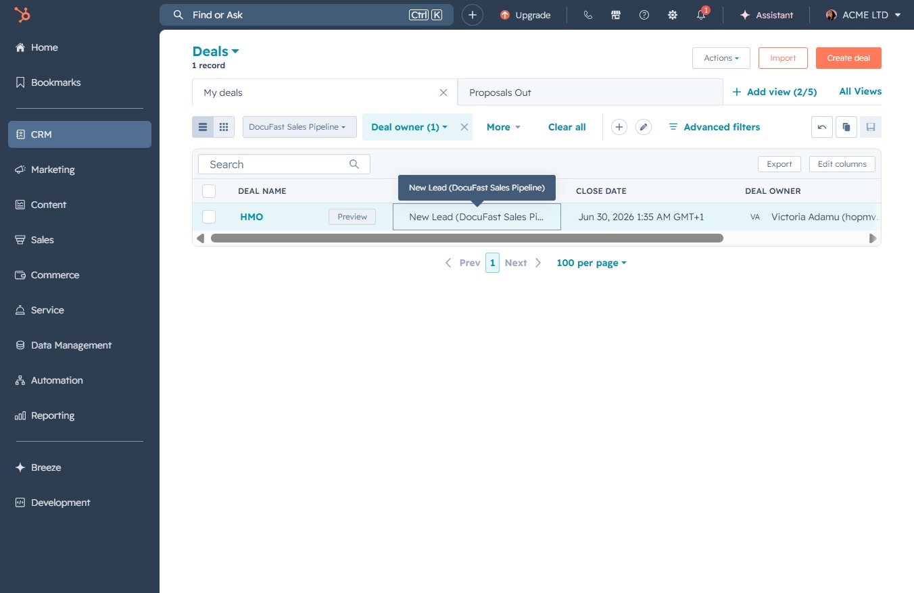Switch to Proposals Out tab
The width and height of the screenshot is (914, 593).
(590, 93)
